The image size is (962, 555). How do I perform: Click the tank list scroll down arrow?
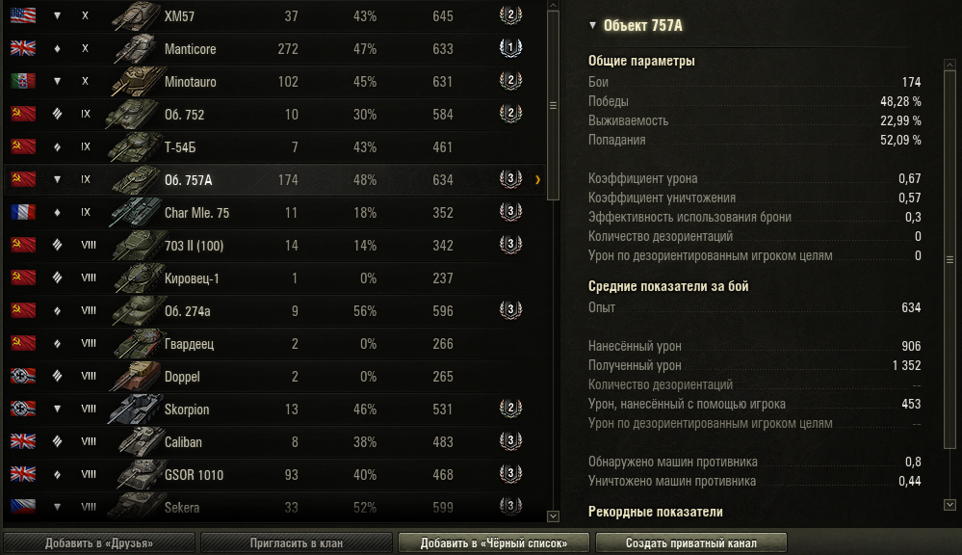pos(553,516)
